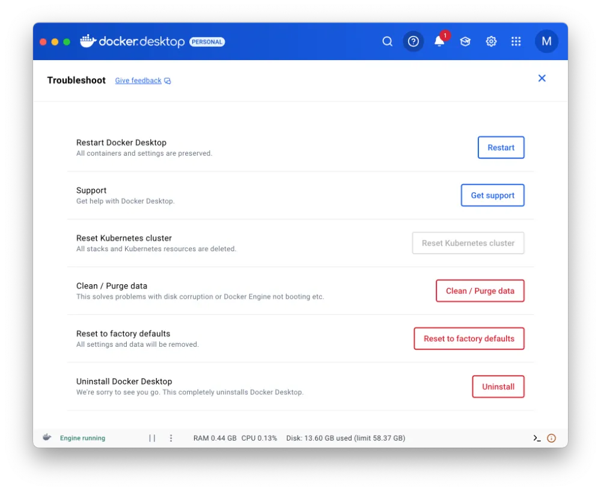The image size is (601, 491).
Task: Click the Reset Kubernetes cluster row title
Action: tap(124, 238)
